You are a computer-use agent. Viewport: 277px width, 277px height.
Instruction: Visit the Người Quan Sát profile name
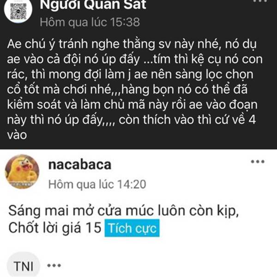point(93,5)
